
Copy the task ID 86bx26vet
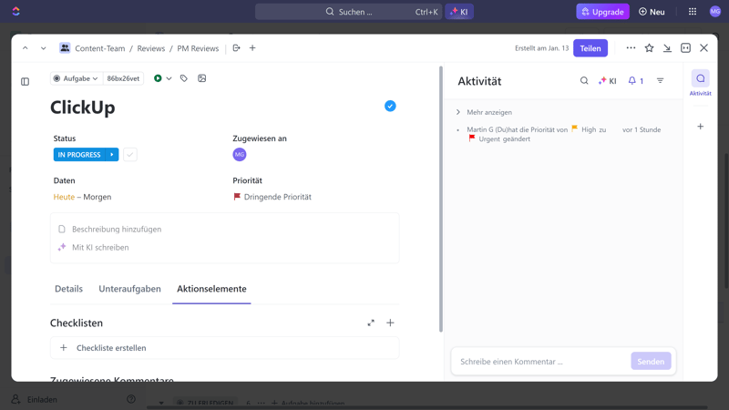(123, 78)
